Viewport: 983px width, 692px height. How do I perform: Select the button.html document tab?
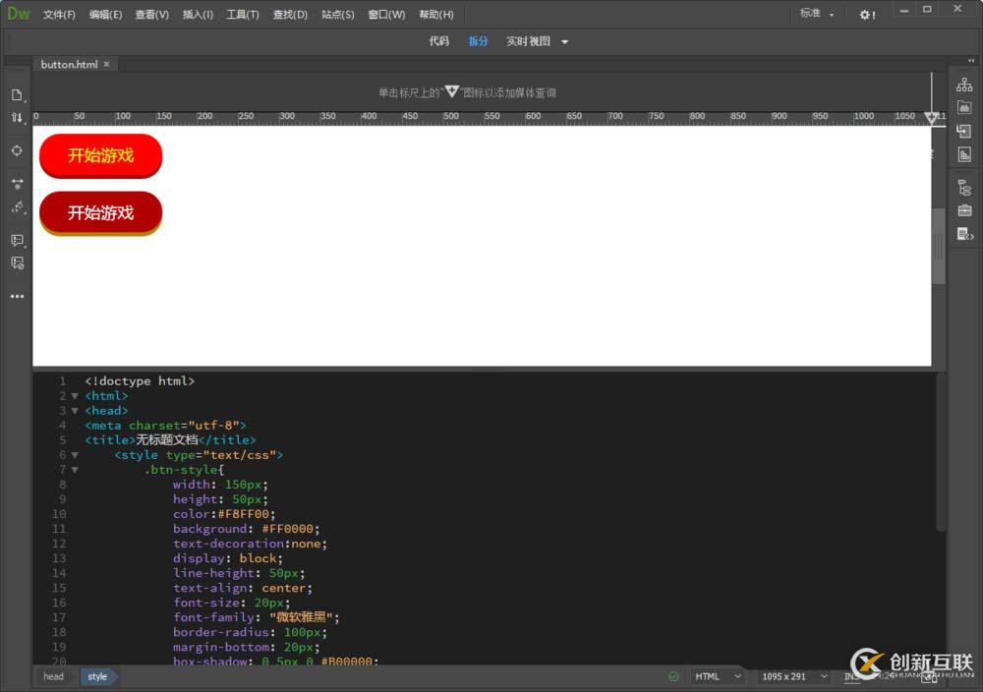69,64
